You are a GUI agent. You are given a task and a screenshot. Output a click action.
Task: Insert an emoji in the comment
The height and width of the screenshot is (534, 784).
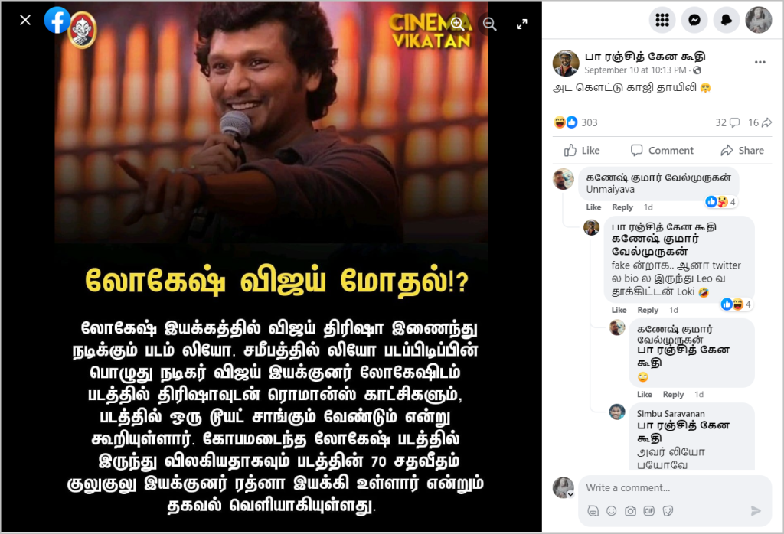pyautogui.click(x=611, y=510)
